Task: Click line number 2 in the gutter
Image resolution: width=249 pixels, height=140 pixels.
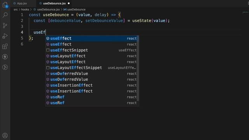Action: pyautogui.click(x=22, y=21)
